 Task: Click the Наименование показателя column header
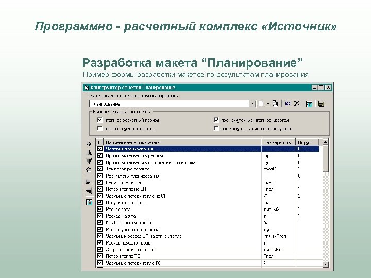point(182,142)
